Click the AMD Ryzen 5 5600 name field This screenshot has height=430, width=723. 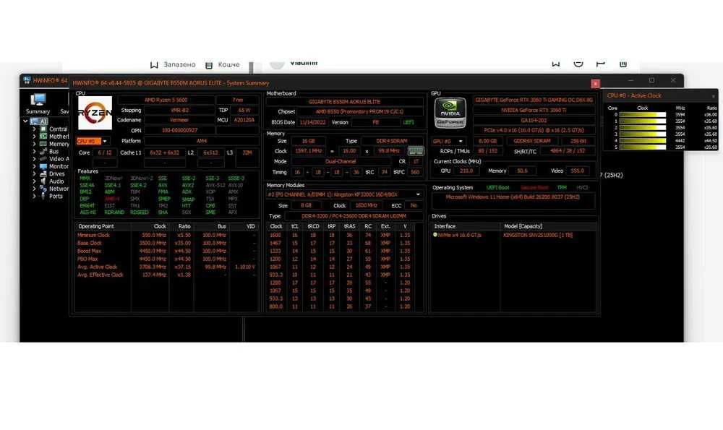(166, 100)
